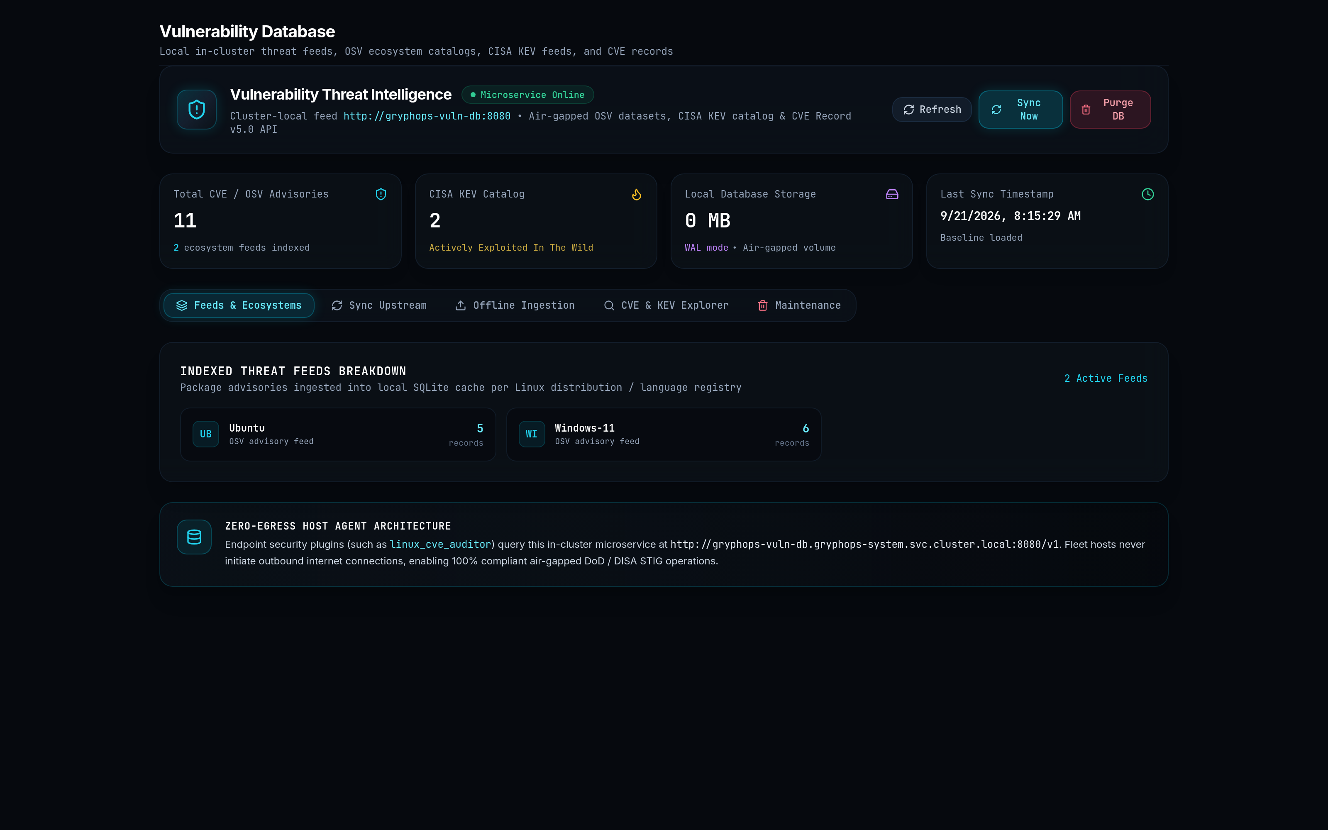Viewport: 1328px width, 830px height.
Task: Click the WI badge for Windows-11 feed
Action: click(x=532, y=434)
